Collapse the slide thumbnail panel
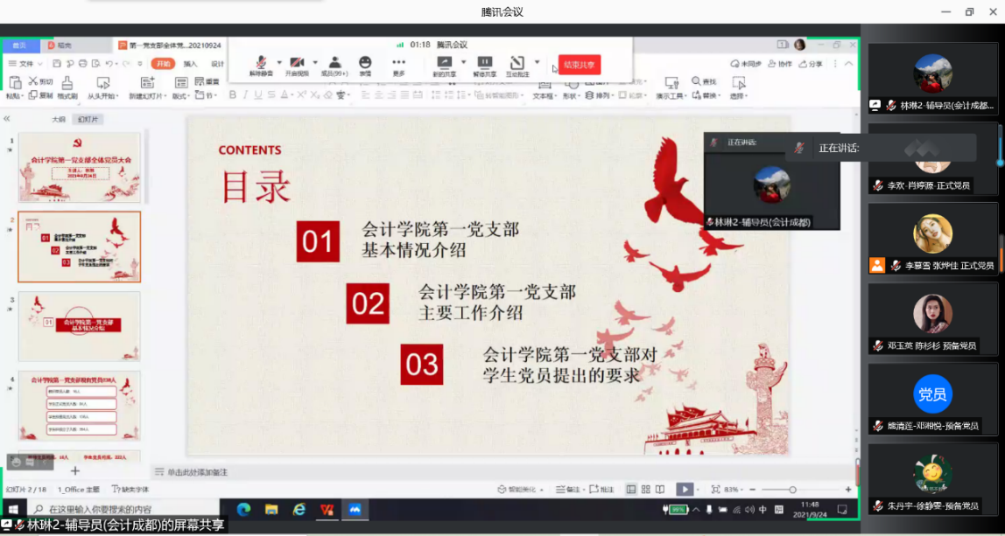The height and width of the screenshot is (536, 1005). pyautogui.click(x=7, y=119)
